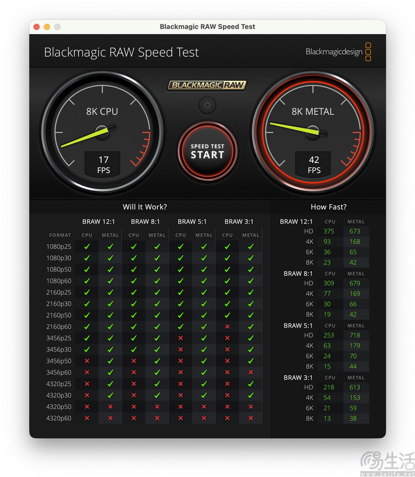Click the 3456p50 format row label
Image resolution: width=415 pixels, height=477 pixels.
[59, 361]
